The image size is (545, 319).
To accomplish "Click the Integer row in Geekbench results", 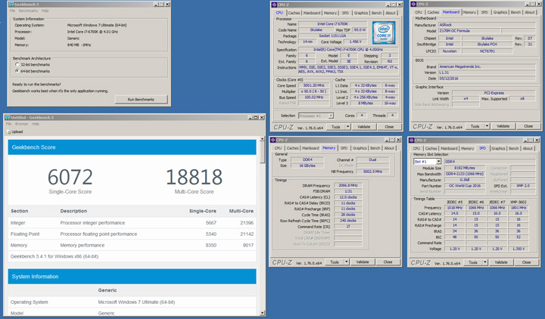I will 132,222.
